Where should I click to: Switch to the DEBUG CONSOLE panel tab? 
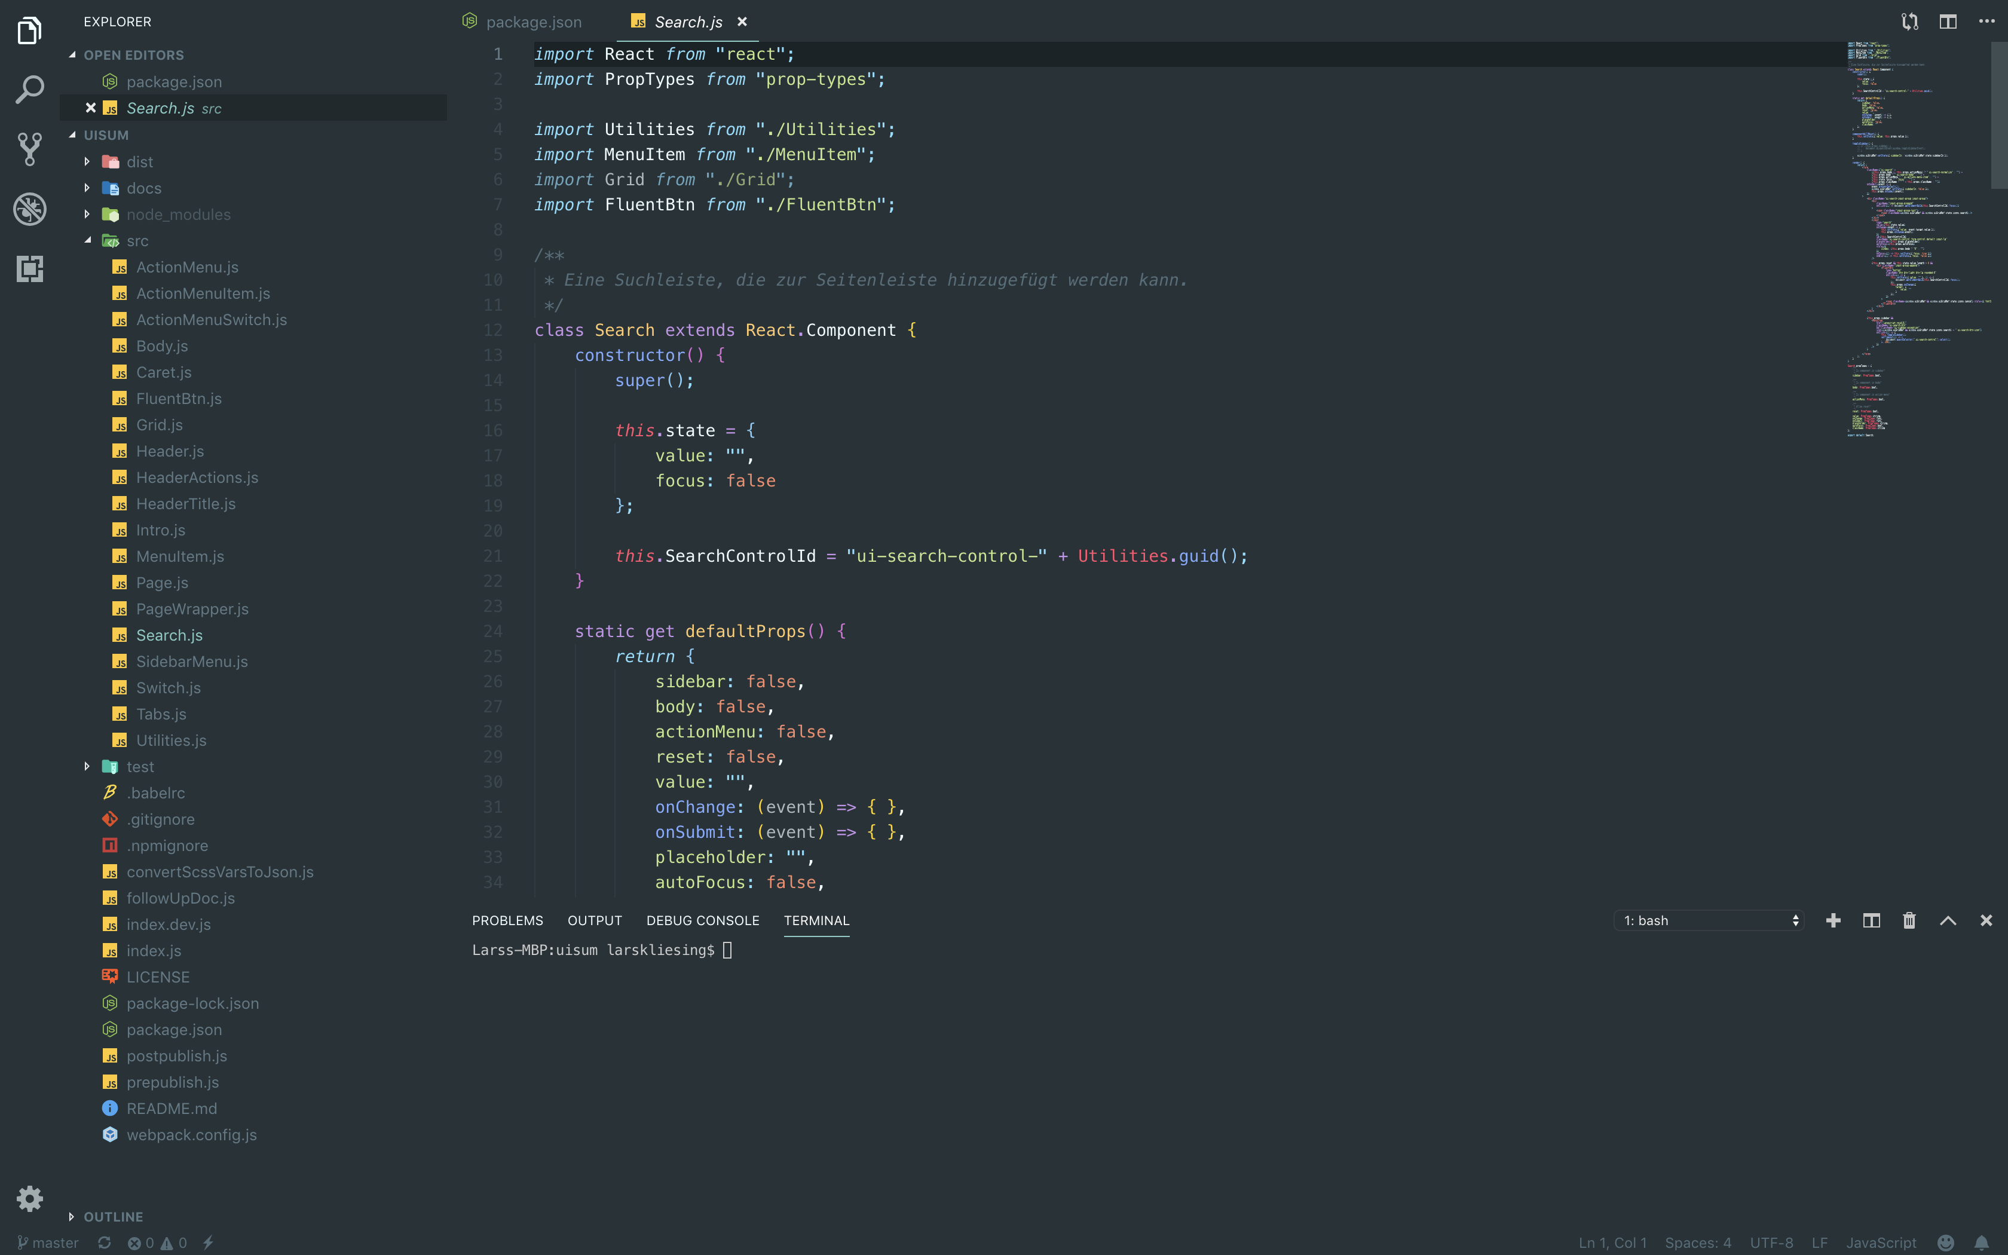coord(702,920)
